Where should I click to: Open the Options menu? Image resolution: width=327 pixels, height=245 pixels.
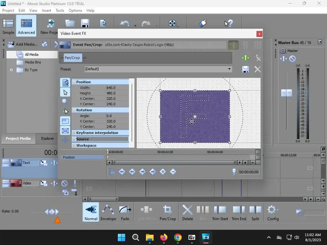point(75,11)
